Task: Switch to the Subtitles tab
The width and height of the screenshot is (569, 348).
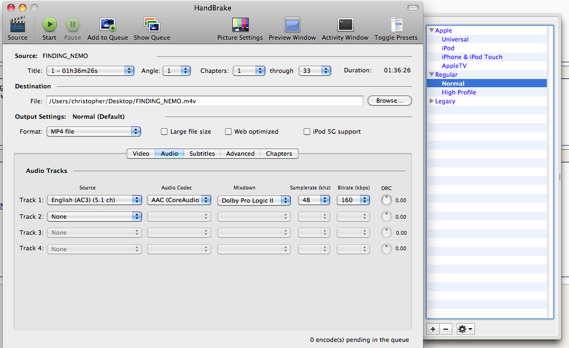Action: coord(202,154)
